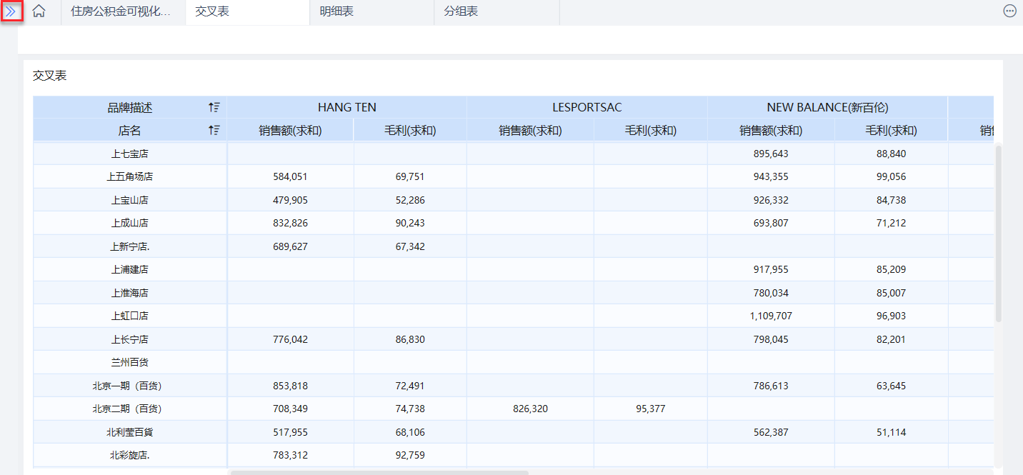The height and width of the screenshot is (475, 1023).
Task: Click the NEW BALANCE(新百伦) header
Action: [x=827, y=108]
